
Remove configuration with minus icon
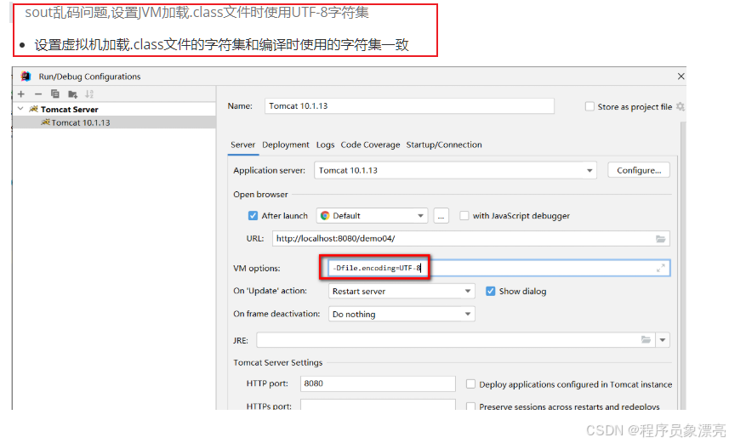[38, 94]
